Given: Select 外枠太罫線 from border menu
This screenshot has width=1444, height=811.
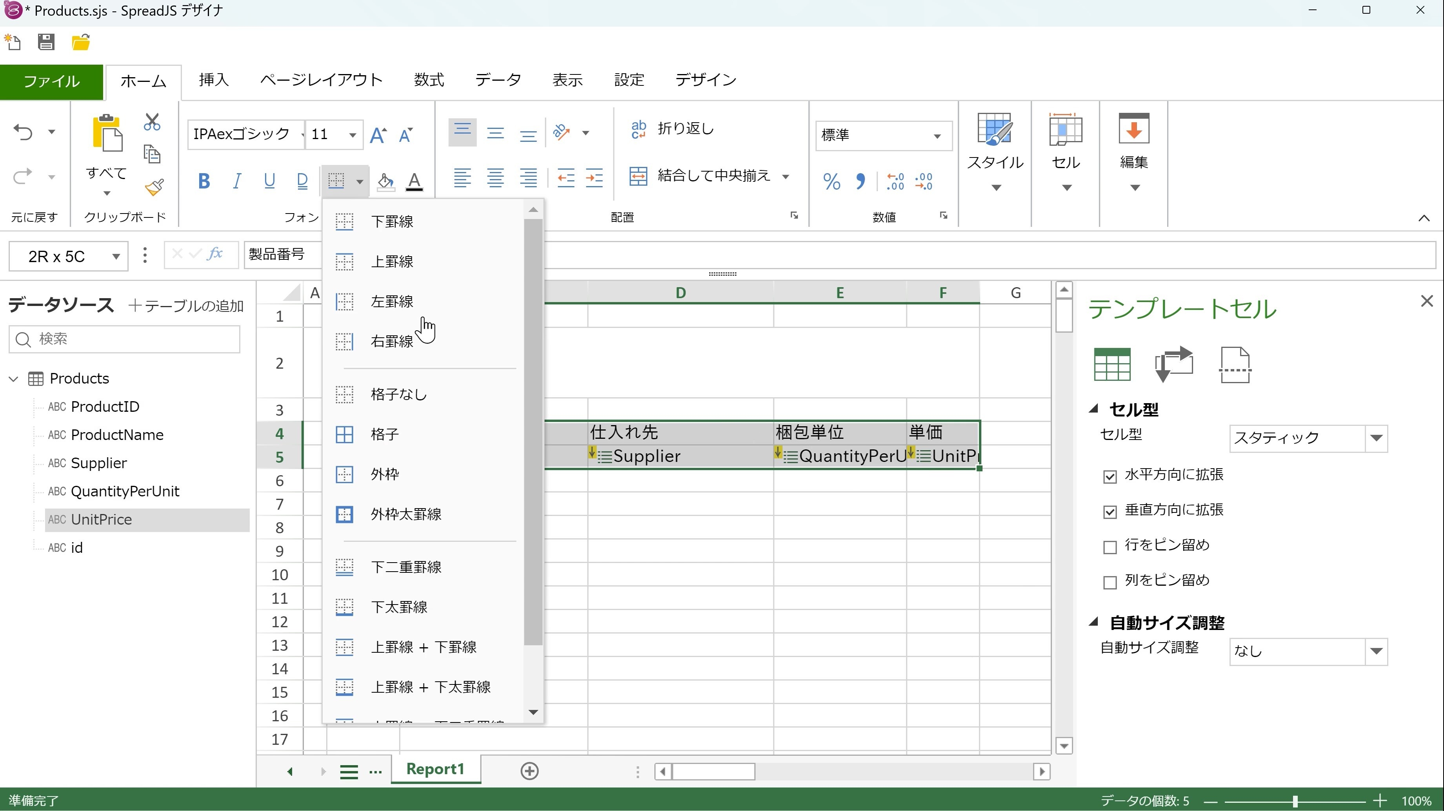Looking at the screenshot, I should [406, 514].
